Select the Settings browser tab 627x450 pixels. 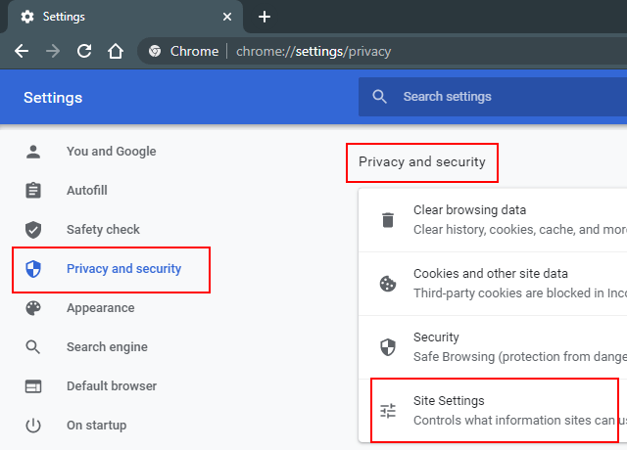[x=124, y=17]
